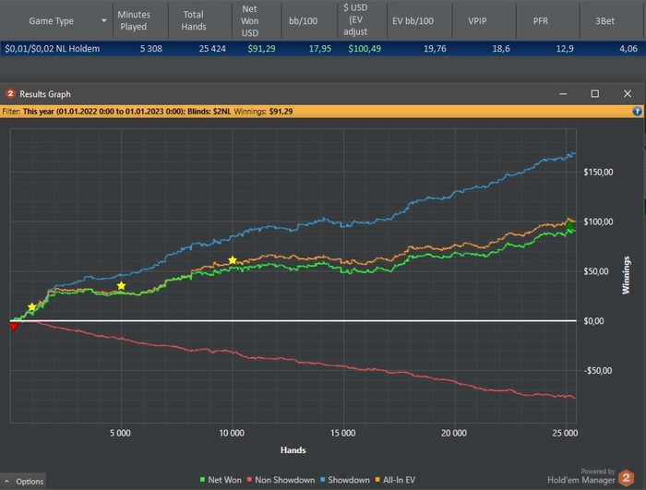Click the Hold'em Manager 2 logo icon
The height and width of the screenshot is (490, 646).
point(627,478)
